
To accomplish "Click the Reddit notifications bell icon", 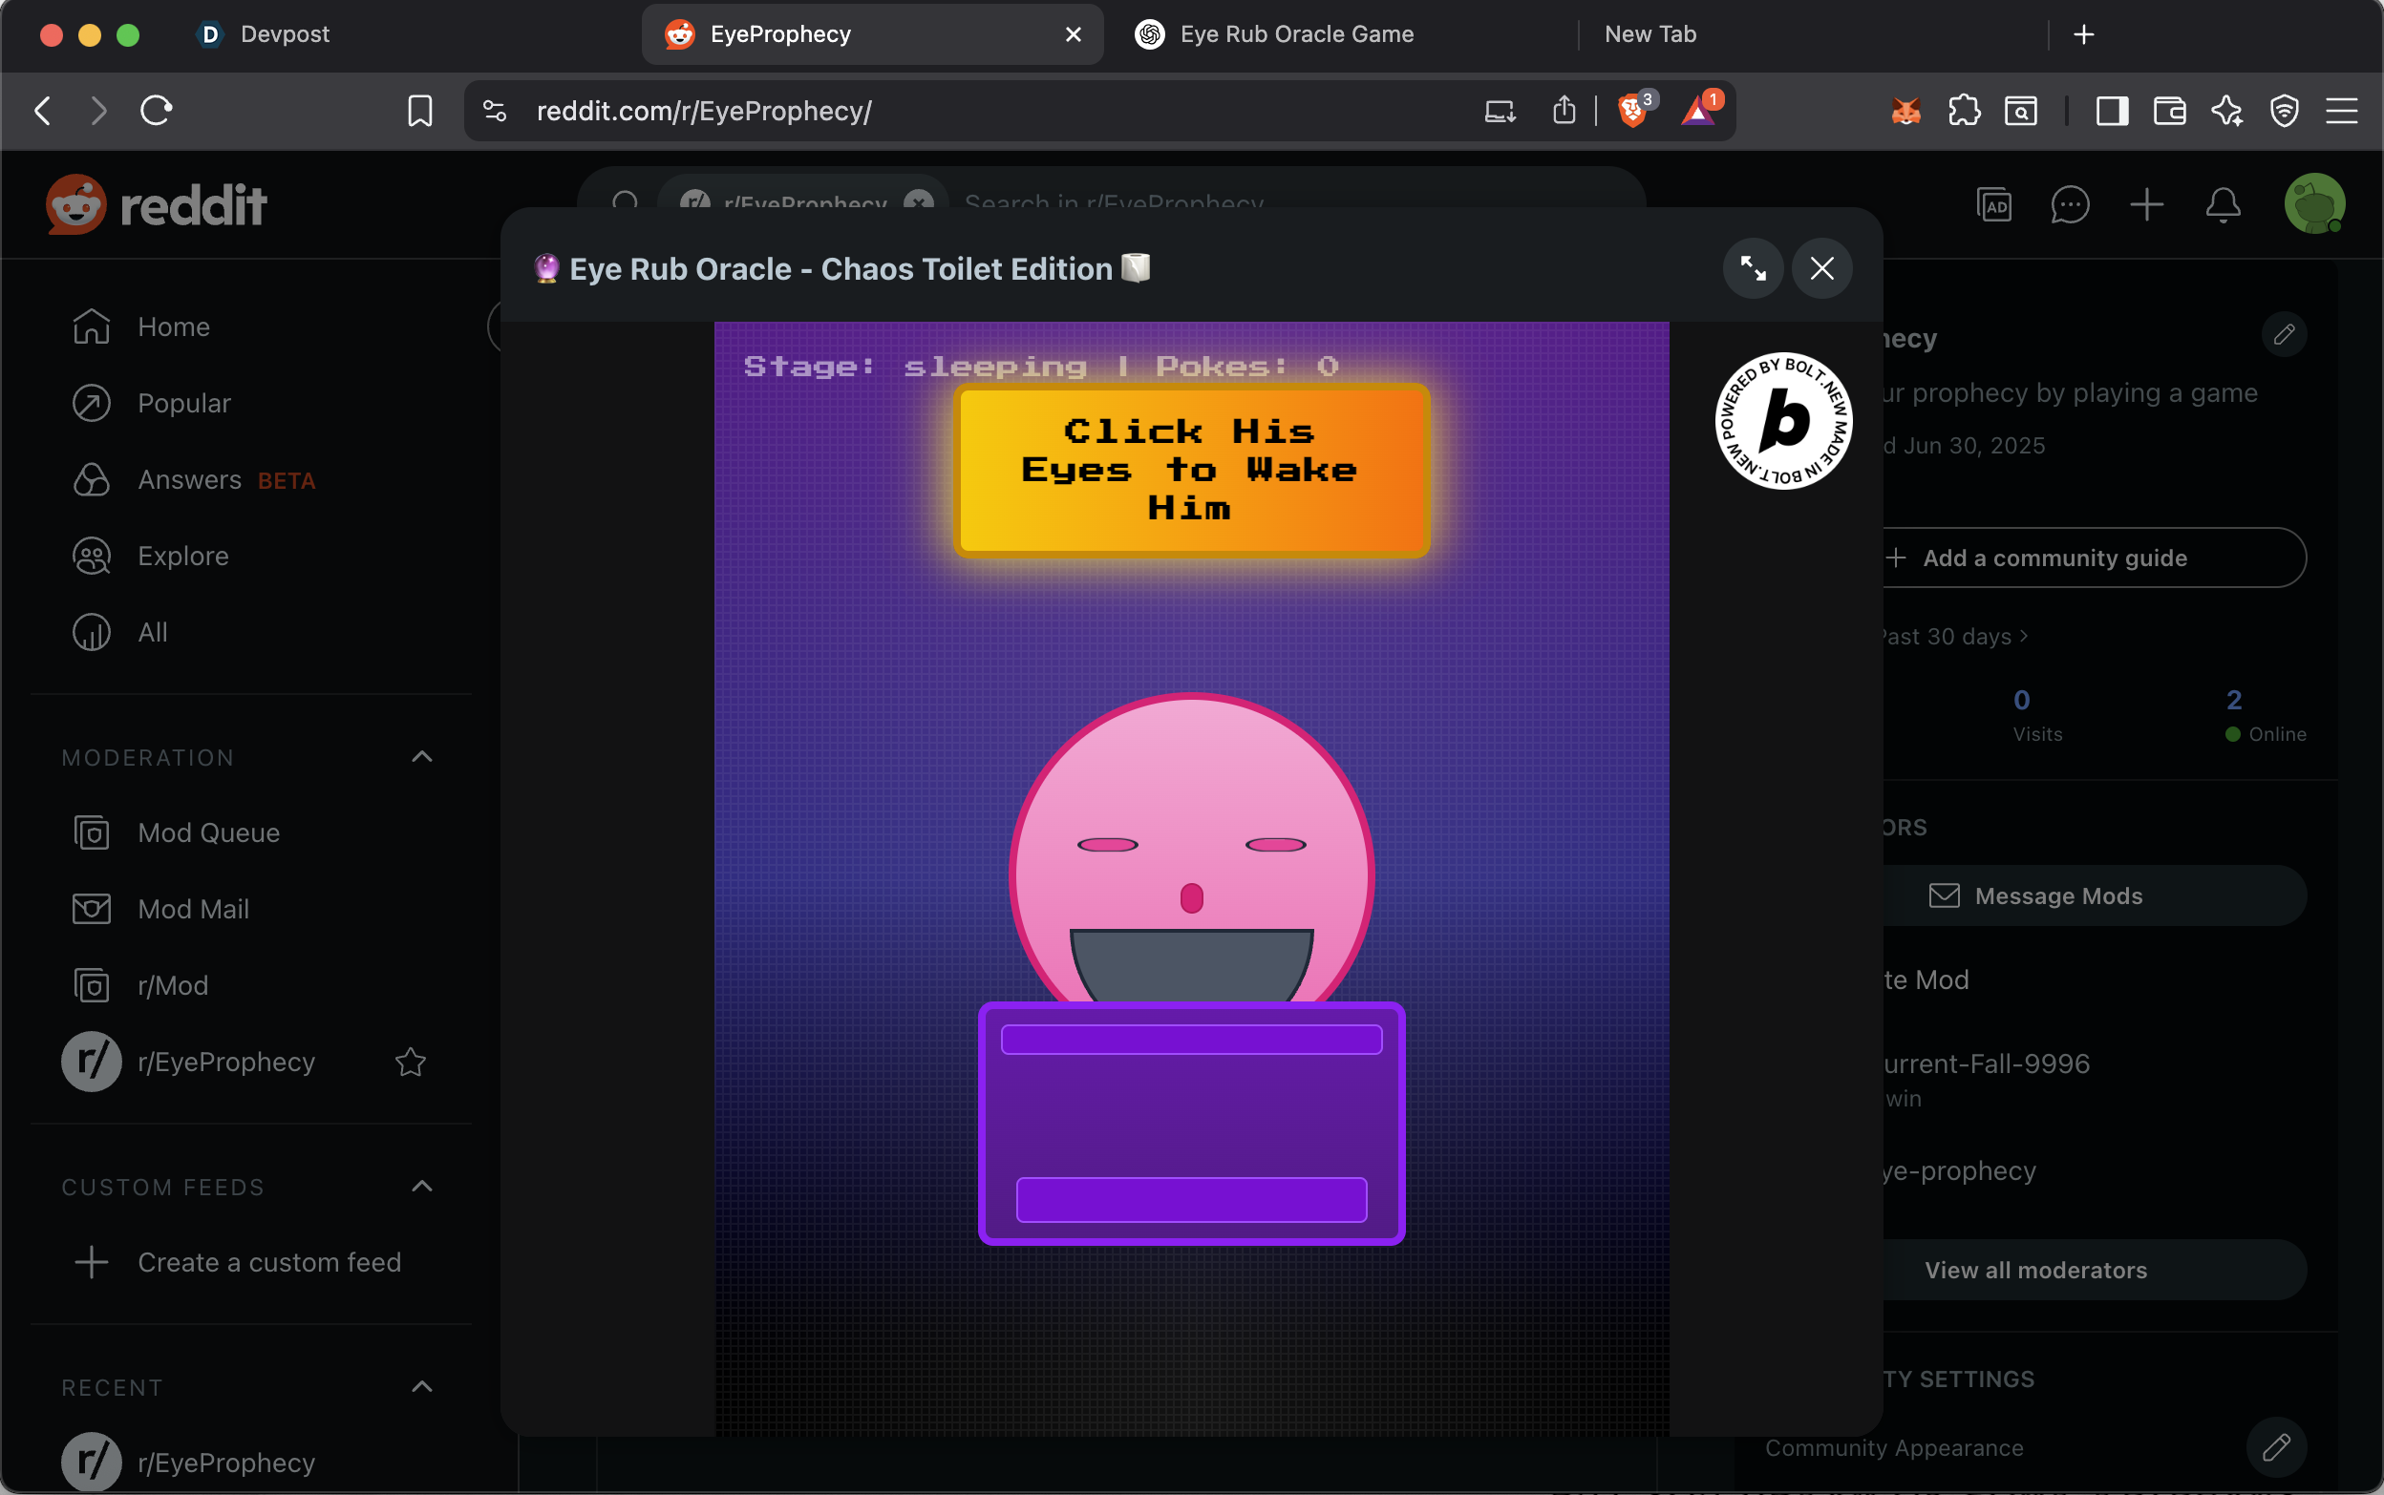I will [x=2223, y=204].
